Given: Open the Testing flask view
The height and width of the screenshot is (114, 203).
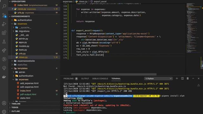Looking at the screenshot, I should (x=4, y=41).
